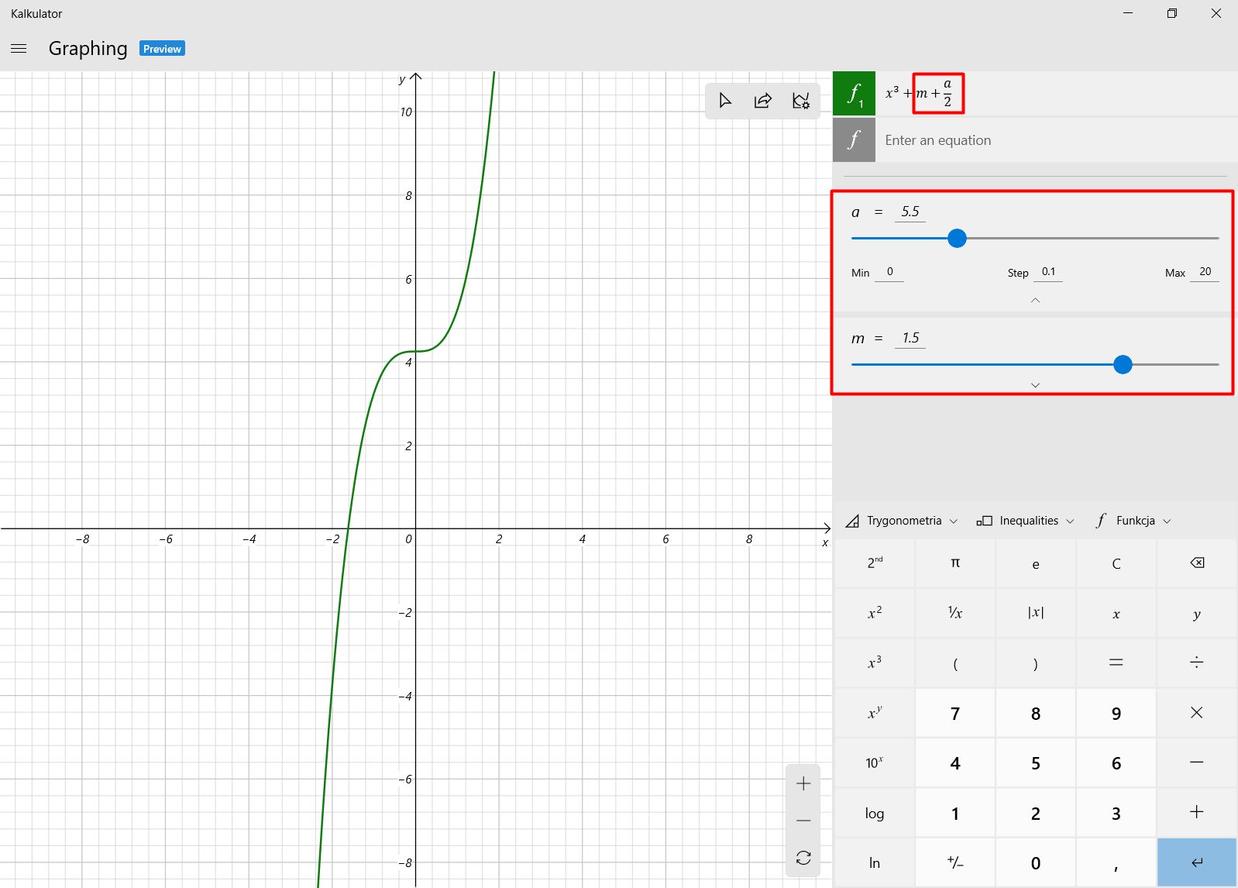Click the decimal comma key
The width and height of the screenshot is (1238, 888).
coord(1116,862)
